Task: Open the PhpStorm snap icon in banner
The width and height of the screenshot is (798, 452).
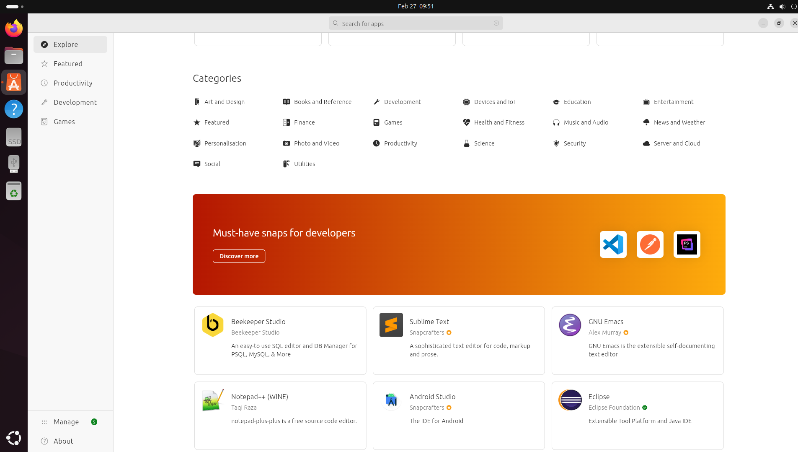Action: (x=687, y=244)
